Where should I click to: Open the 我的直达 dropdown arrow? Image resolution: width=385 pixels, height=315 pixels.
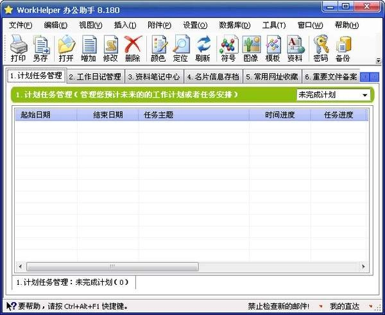coord(370,306)
